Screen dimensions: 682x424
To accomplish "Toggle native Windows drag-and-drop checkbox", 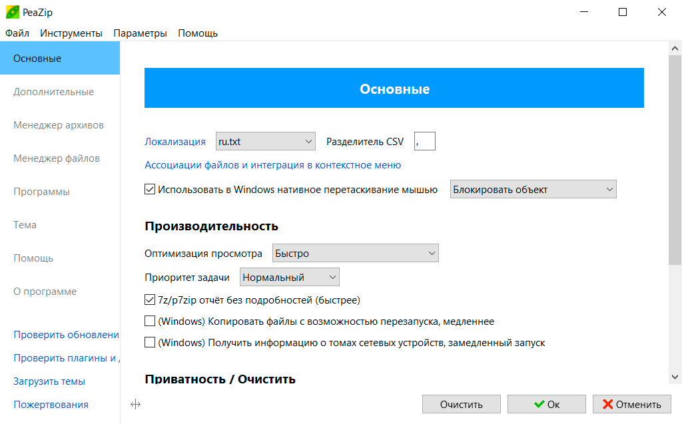I will coord(150,189).
